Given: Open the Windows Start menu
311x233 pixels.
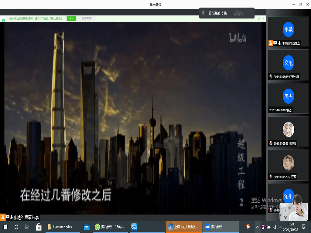Looking at the screenshot, I should 5,227.
